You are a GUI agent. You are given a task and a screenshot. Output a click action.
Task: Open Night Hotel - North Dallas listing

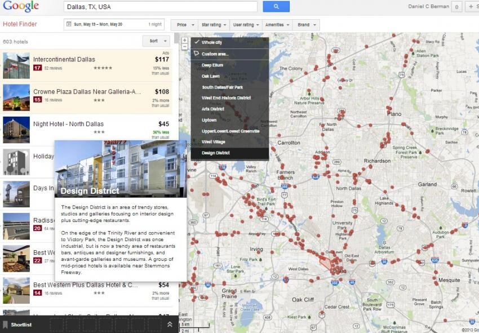(68, 124)
